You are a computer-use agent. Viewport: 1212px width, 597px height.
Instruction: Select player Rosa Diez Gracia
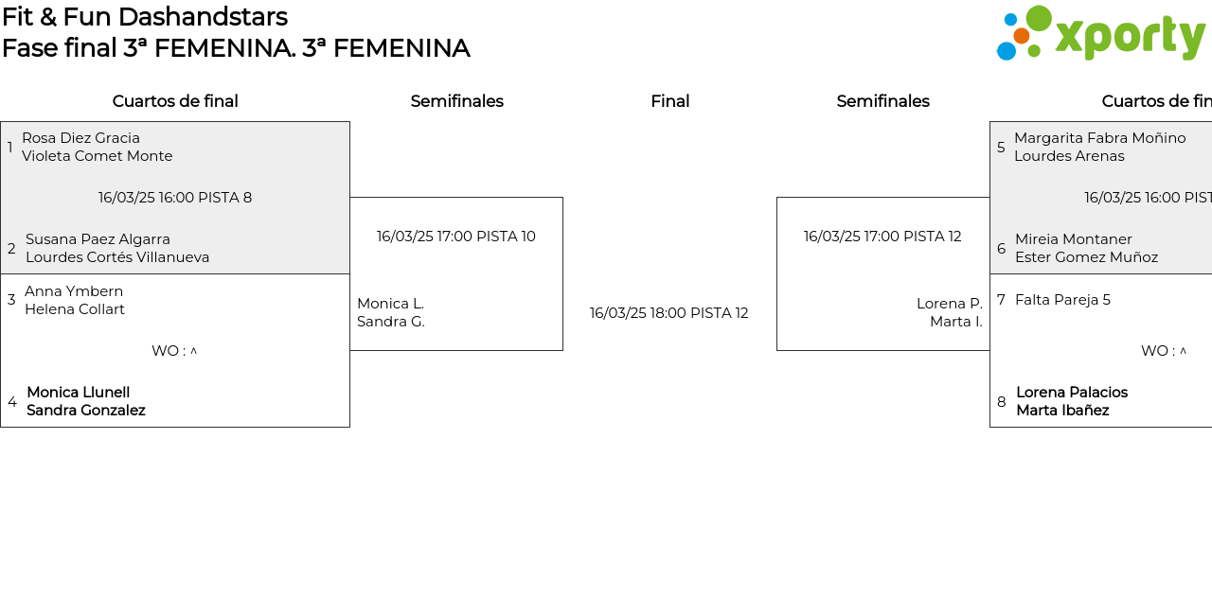pos(80,138)
